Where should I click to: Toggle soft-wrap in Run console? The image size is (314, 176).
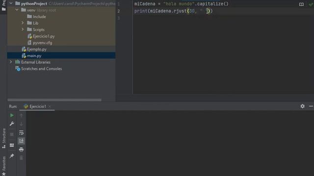21,132
